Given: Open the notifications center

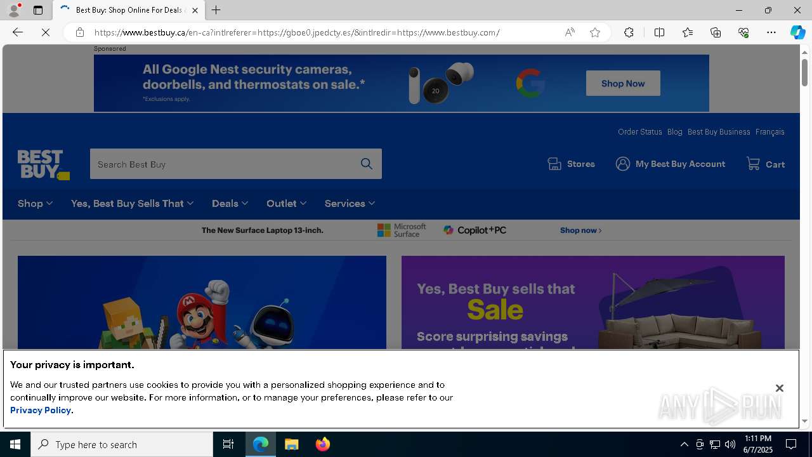Looking at the screenshot, I should [x=792, y=444].
